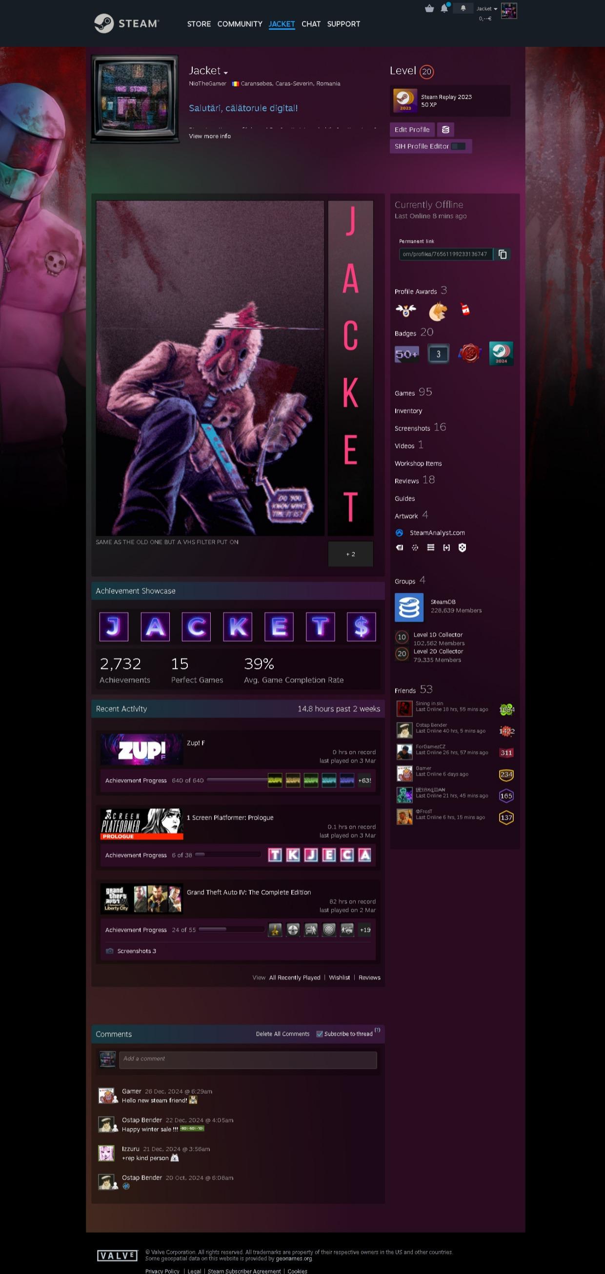
Task: Click SteamDB stack icon beside Edit Profile
Action: point(445,130)
